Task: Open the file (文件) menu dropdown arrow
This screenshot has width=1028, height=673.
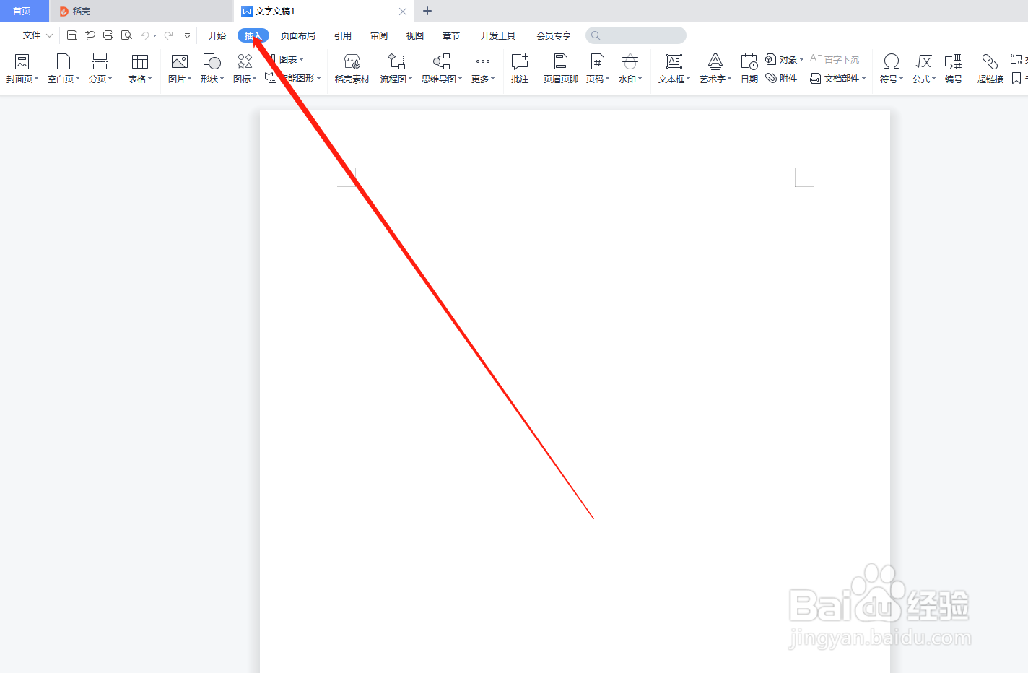Action: pos(49,35)
